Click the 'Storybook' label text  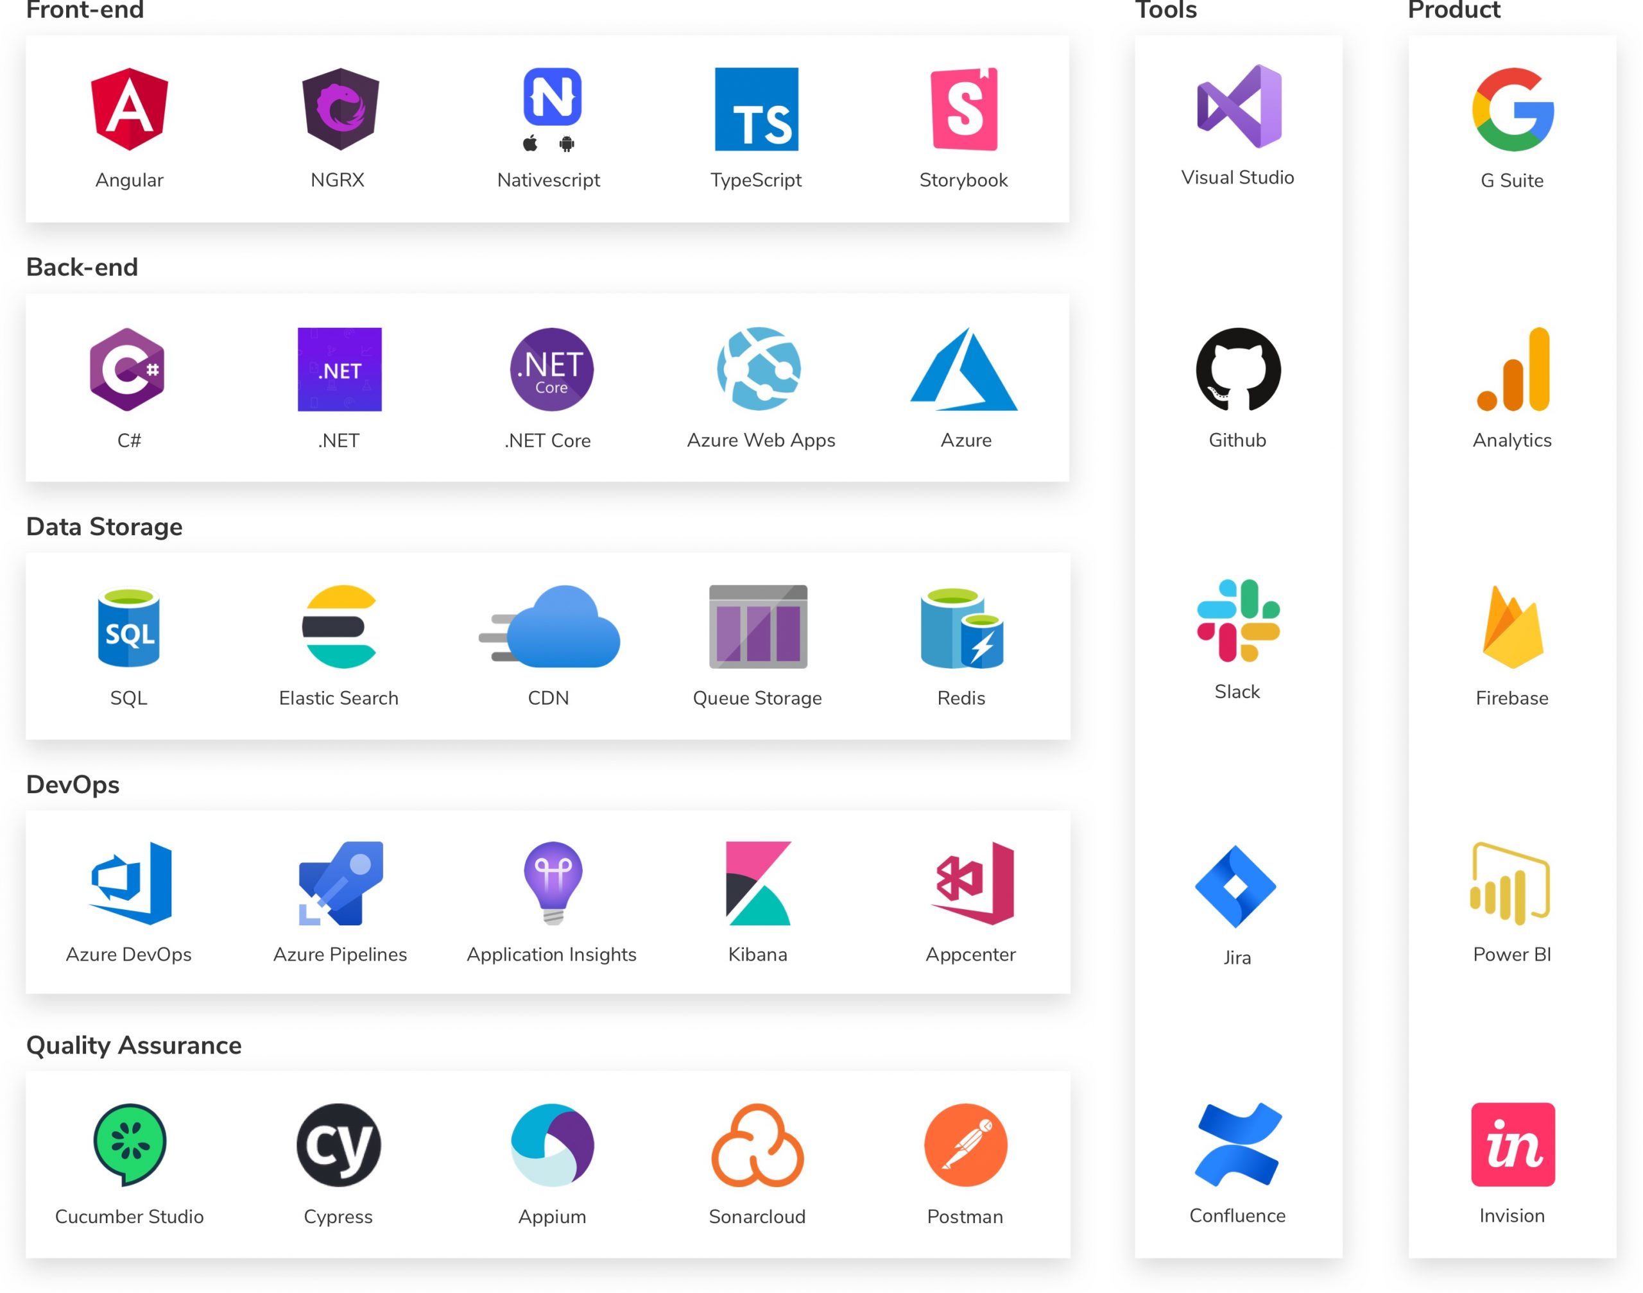click(963, 180)
